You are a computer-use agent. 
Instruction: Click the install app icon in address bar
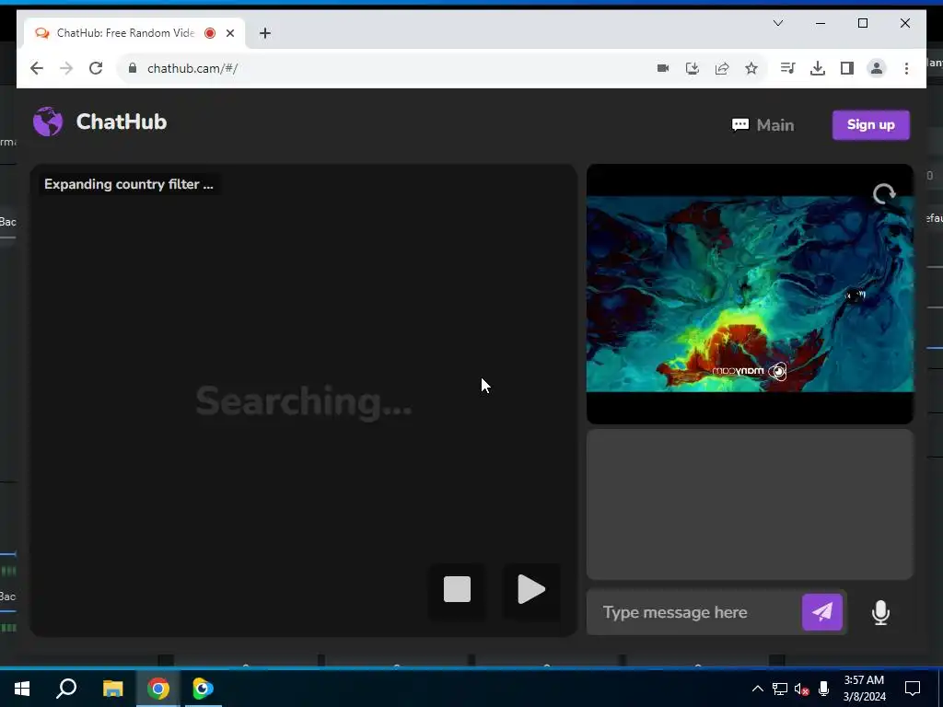pyautogui.click(x=693, y=68)
